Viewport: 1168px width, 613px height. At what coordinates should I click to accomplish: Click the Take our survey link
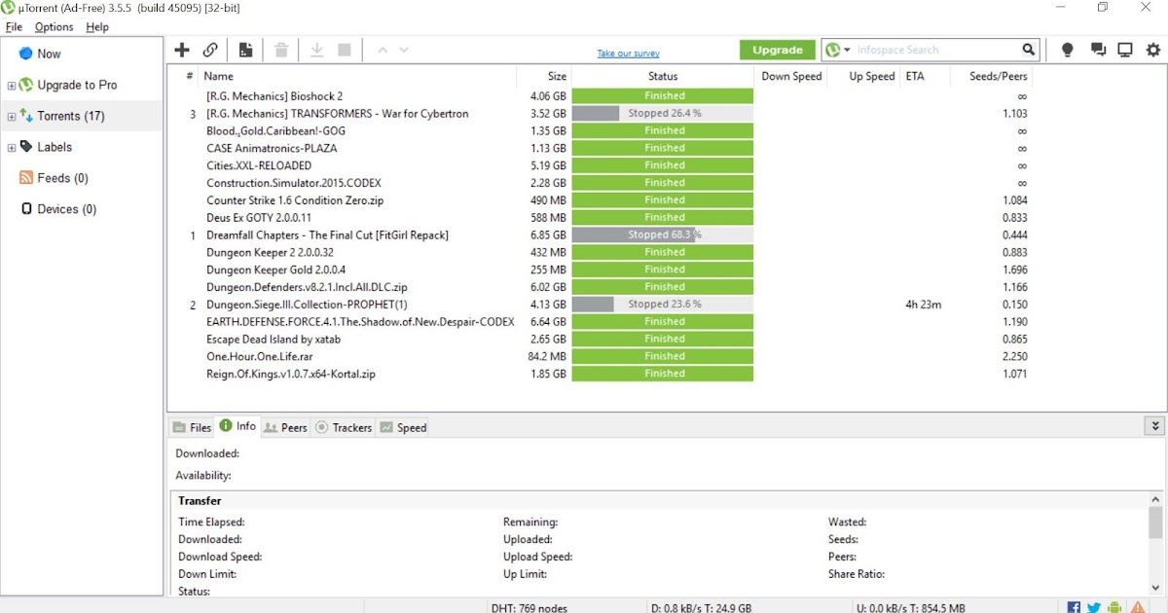pos(628,54)
